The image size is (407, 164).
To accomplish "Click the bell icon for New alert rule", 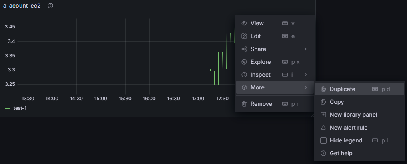I will (x=323, y=128).
